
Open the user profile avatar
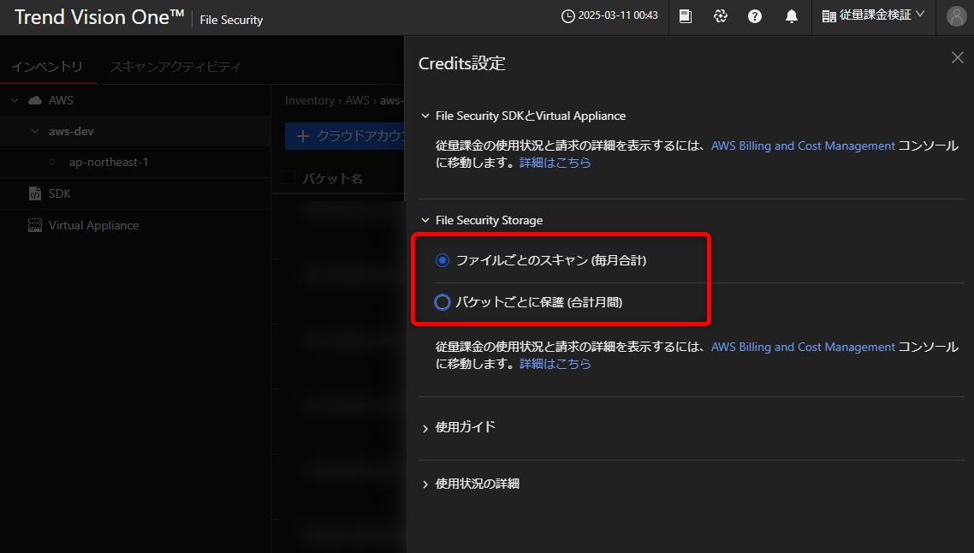(x=957, y=16)
